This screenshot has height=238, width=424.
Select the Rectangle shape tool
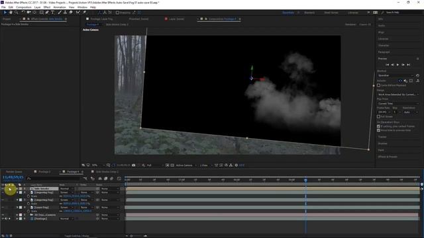pos(41,13)
